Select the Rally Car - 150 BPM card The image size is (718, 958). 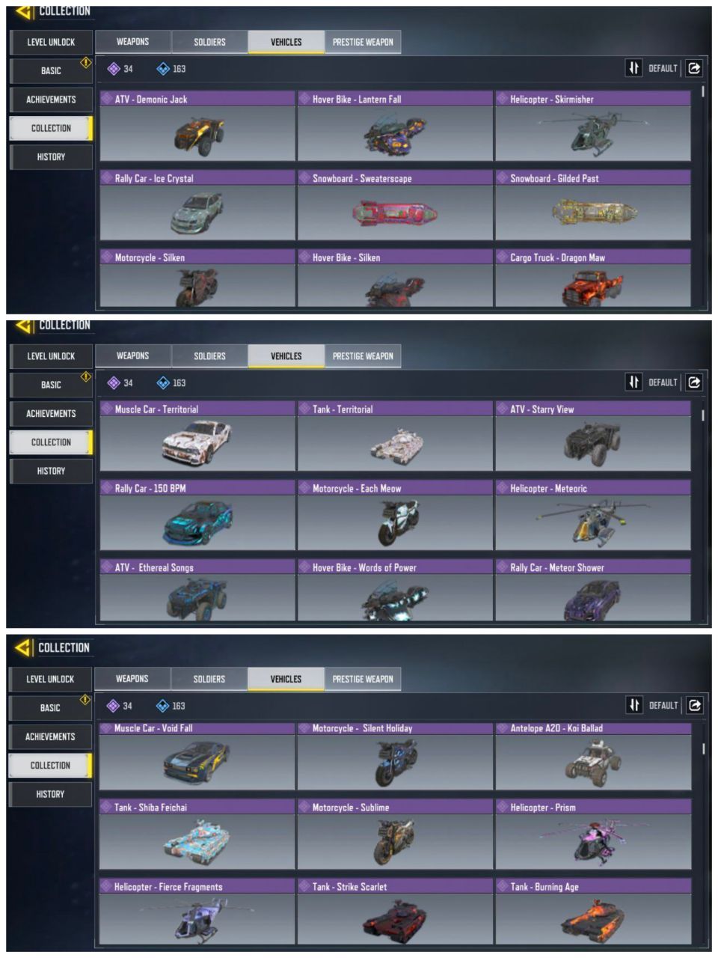click(197, 515)
